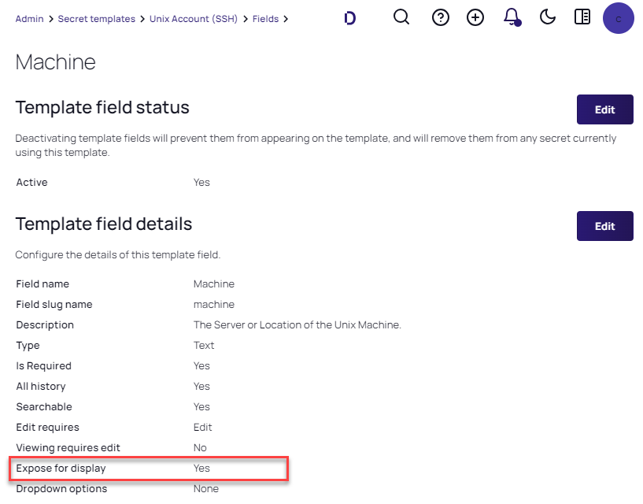Open help via question mark icon

coord(441,17)
